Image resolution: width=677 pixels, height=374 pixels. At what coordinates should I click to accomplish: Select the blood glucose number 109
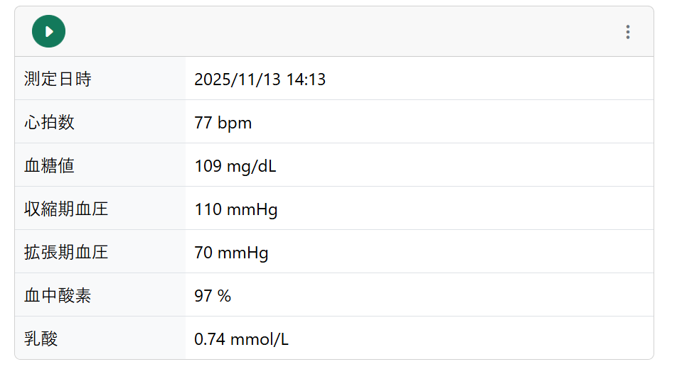click(x=208, y=167)
